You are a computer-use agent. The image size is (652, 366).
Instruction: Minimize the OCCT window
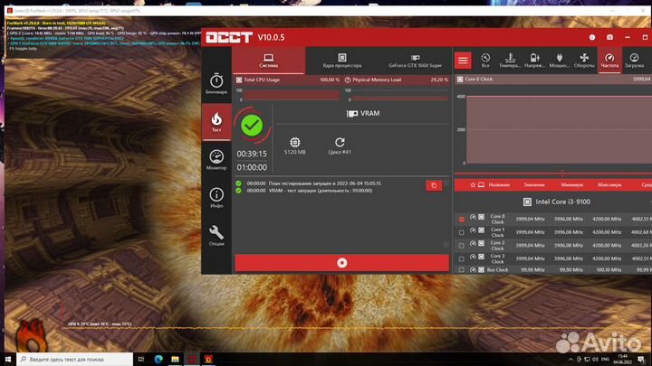pyautogui.click(x=628, y=37)
